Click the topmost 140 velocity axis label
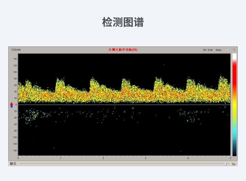The width and height of the screenshot is (246, 181). tap(15, 58)
